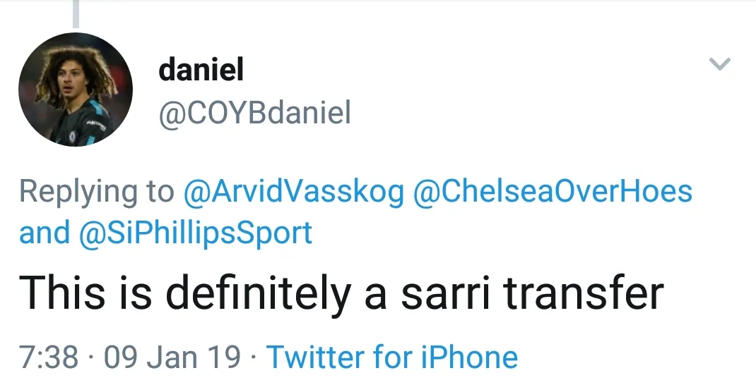Select the @SiPhillipsSport mention link
The image size is (756, 392).
196,233
